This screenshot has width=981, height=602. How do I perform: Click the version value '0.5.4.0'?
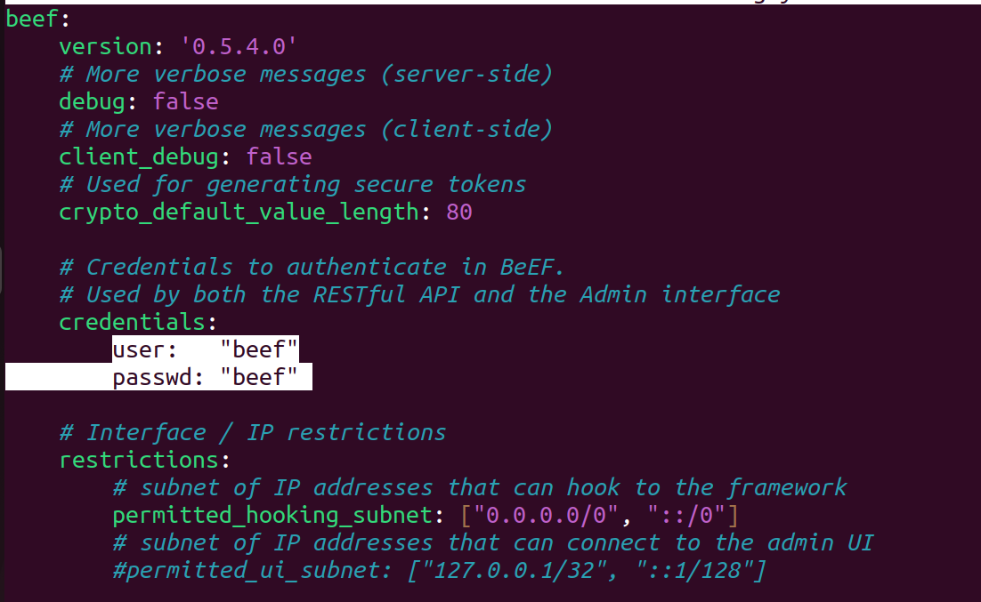[239, 47]
